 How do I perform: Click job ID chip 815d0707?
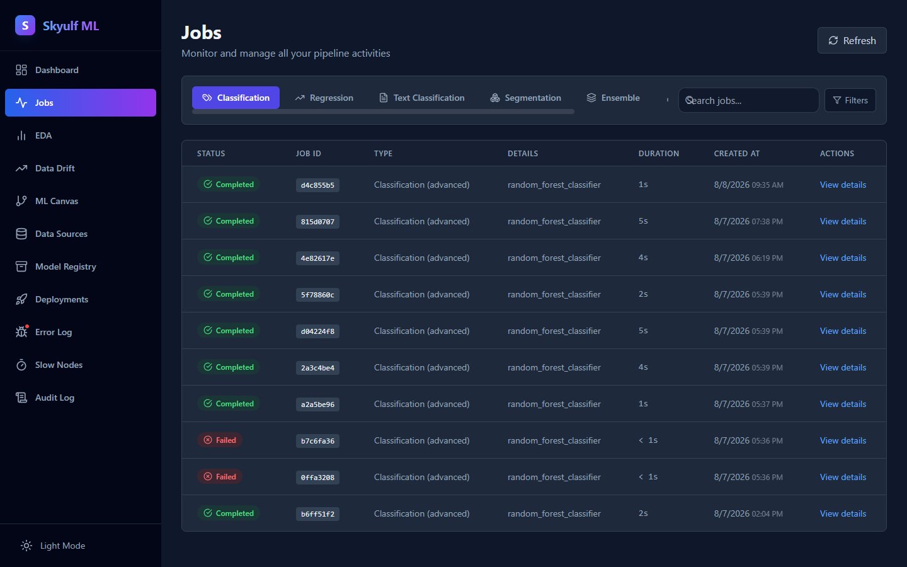[x=317, y=222]
